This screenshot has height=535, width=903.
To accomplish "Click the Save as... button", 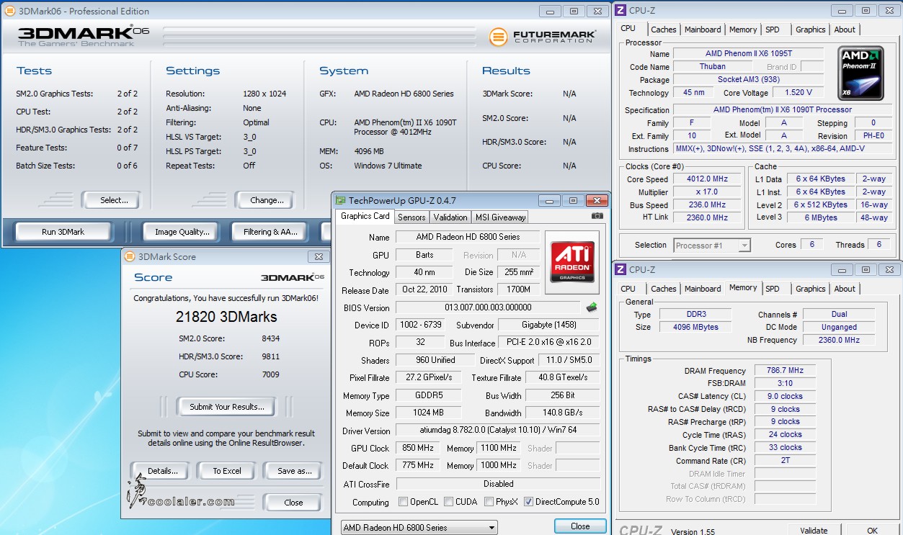I will [294, 471].
